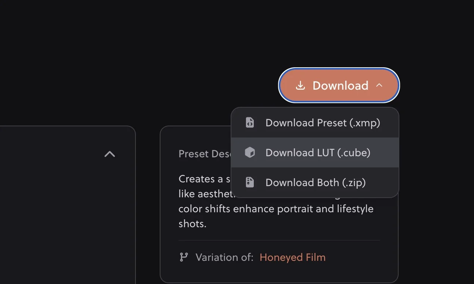Select the XMP file icon next to Download Preset
The height and width of the screenshot is (284, 474).
coord(249,123)
